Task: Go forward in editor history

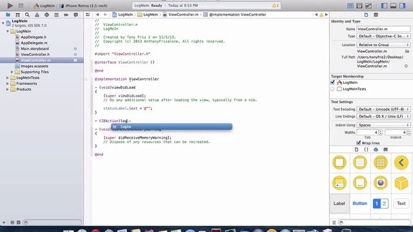Action: pos(105,15)
